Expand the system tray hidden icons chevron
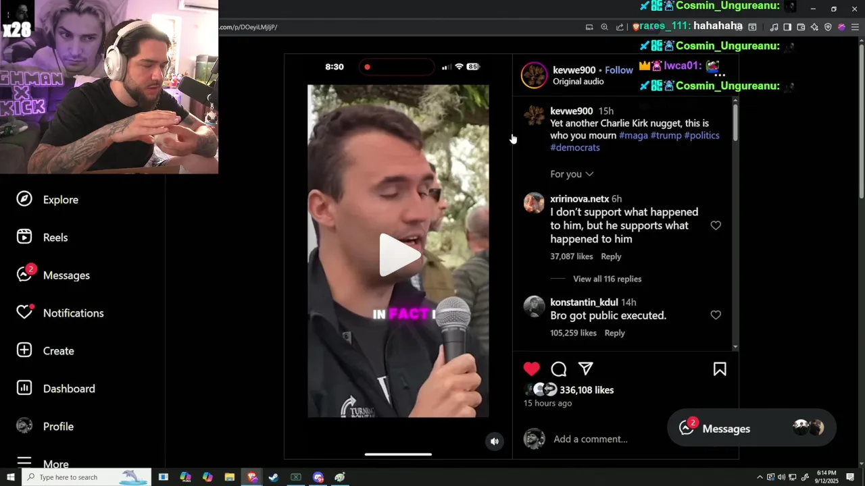Viewport: 865px width, 486px height. click(760, 477)
